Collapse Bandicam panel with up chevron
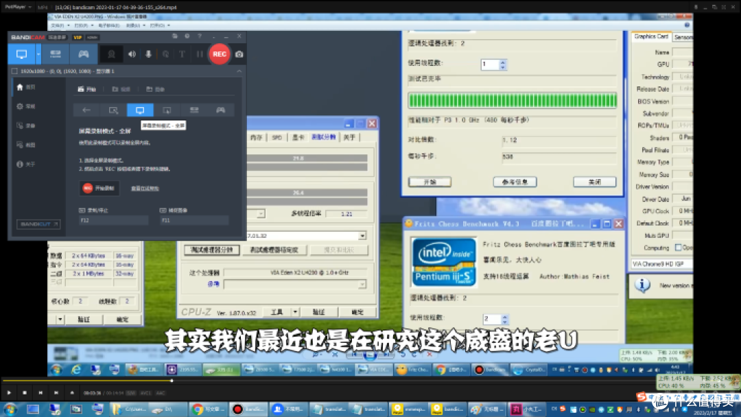 [239, 71]
